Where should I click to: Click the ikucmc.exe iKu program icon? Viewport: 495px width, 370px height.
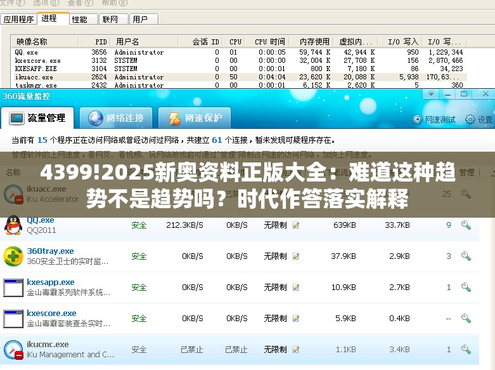(x=13, y=350)
